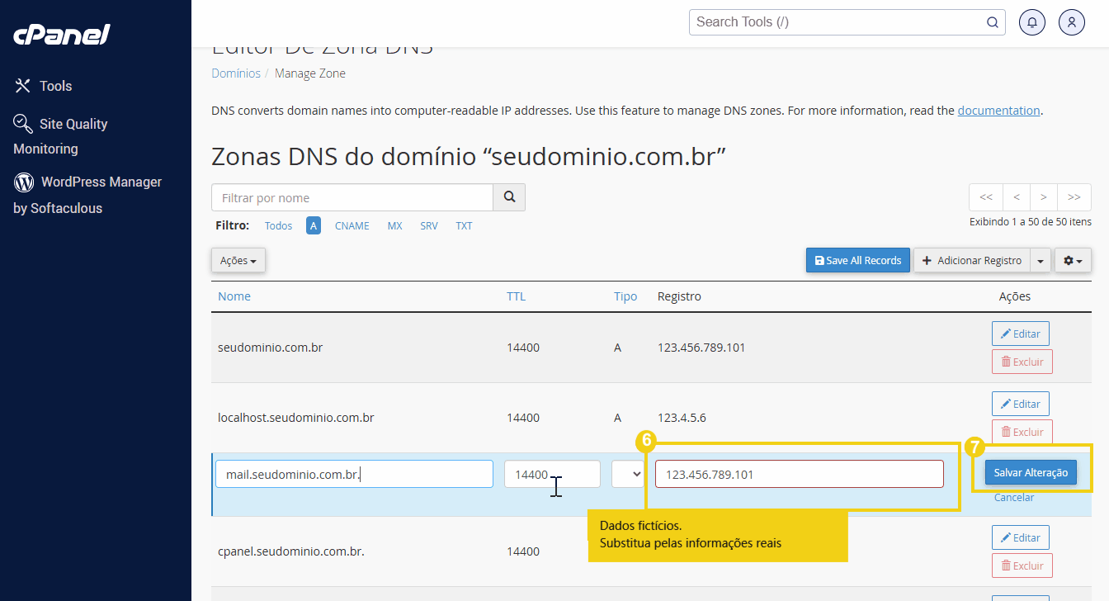
Task: Click the mail.seudominio.com.br. name field
Action: (355, 474)
